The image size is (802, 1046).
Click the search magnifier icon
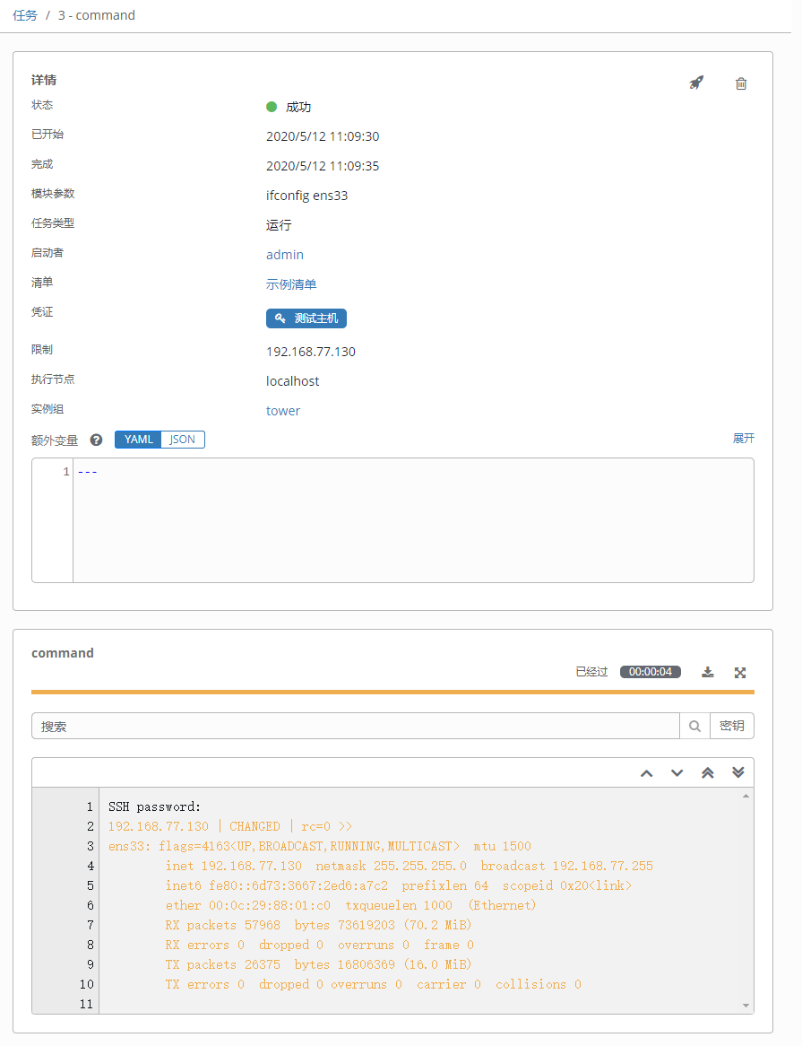coord(694,727)
